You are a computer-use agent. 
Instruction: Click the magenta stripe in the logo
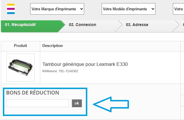[x=11, y=9]
